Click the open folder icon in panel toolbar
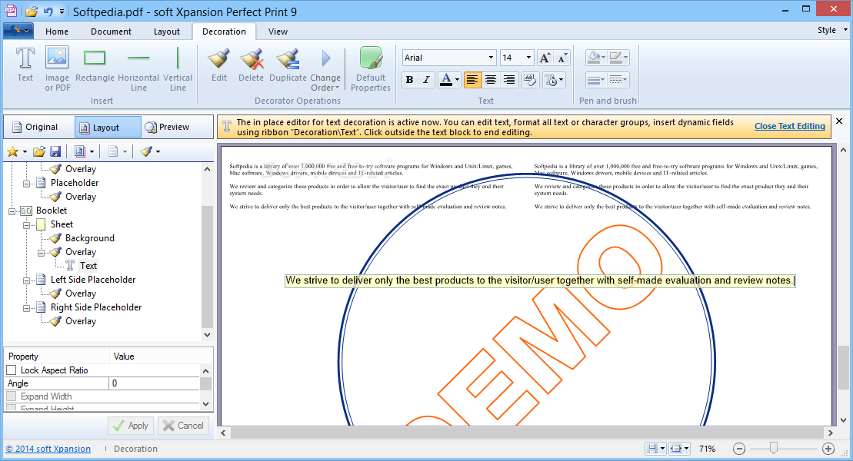The height and width of the screenshot is (461, 853). 38,151
